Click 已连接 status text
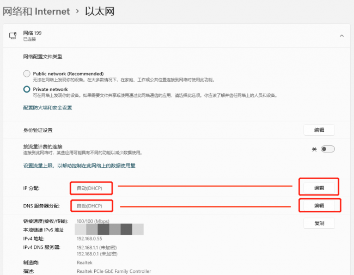This screenshot has width=354, height=275. tap(29, 39)
